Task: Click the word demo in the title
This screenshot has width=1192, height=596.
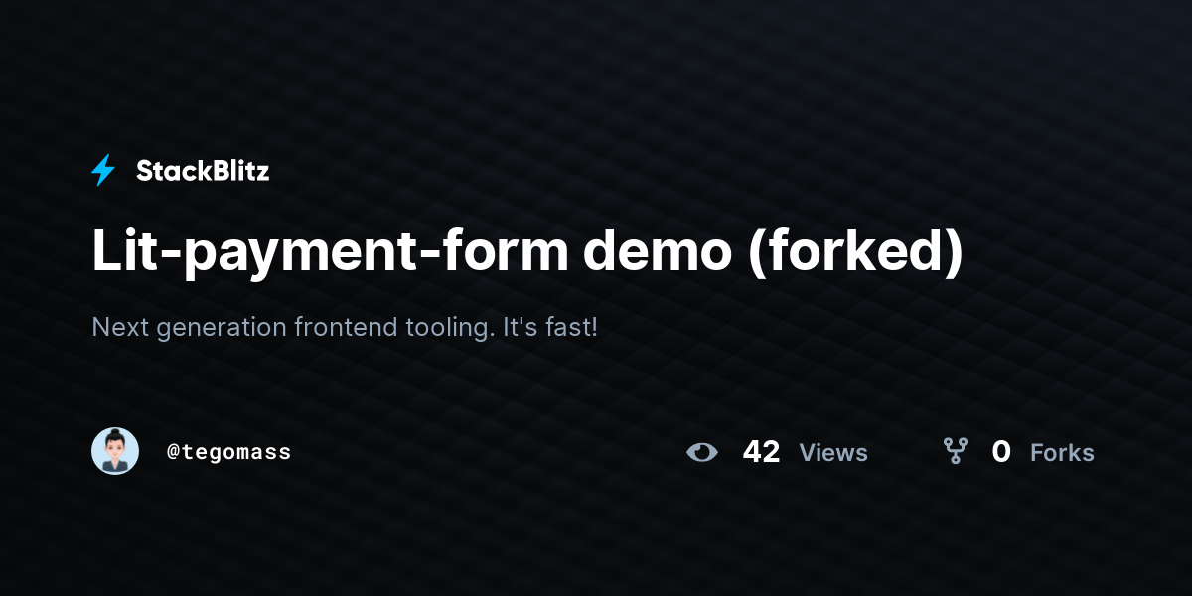Action: [657, 251]
